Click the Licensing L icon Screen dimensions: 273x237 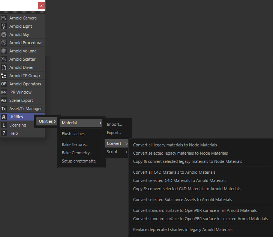coord(4,125)
